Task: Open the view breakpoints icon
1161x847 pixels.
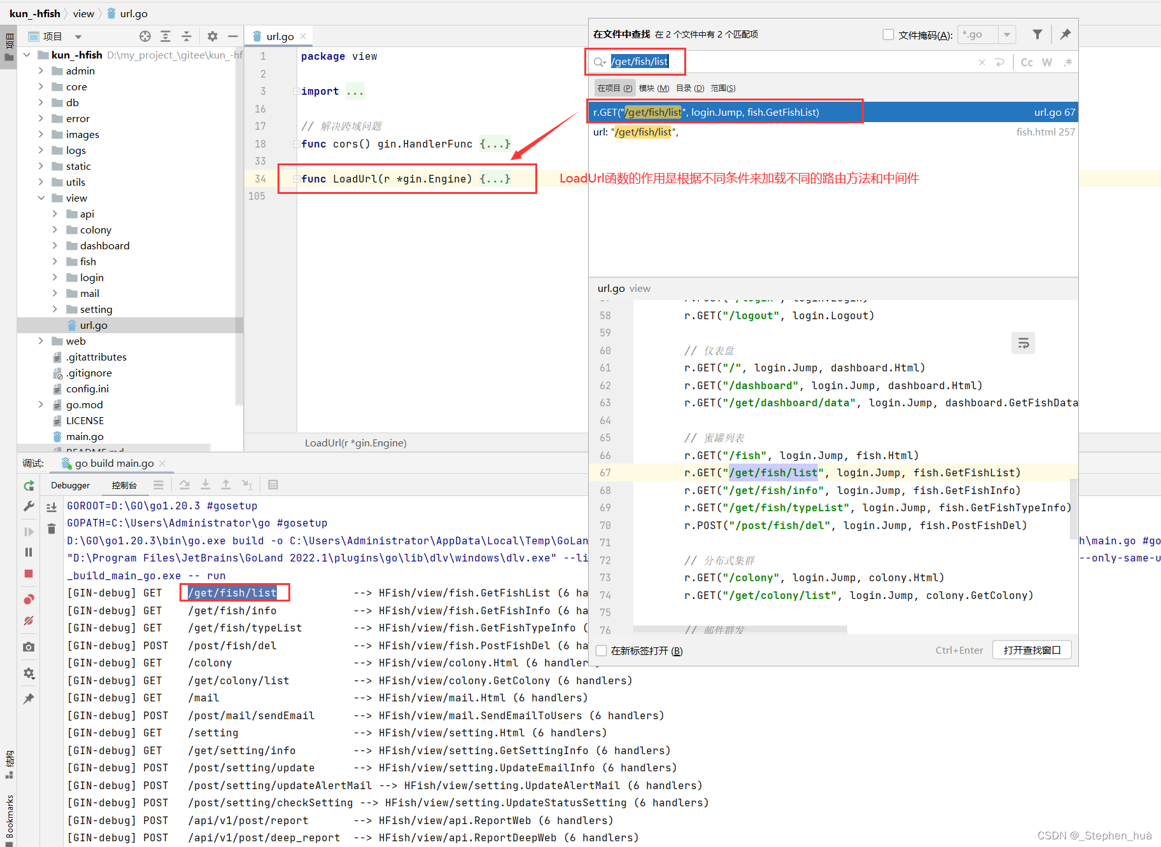Action: point(29,600)
